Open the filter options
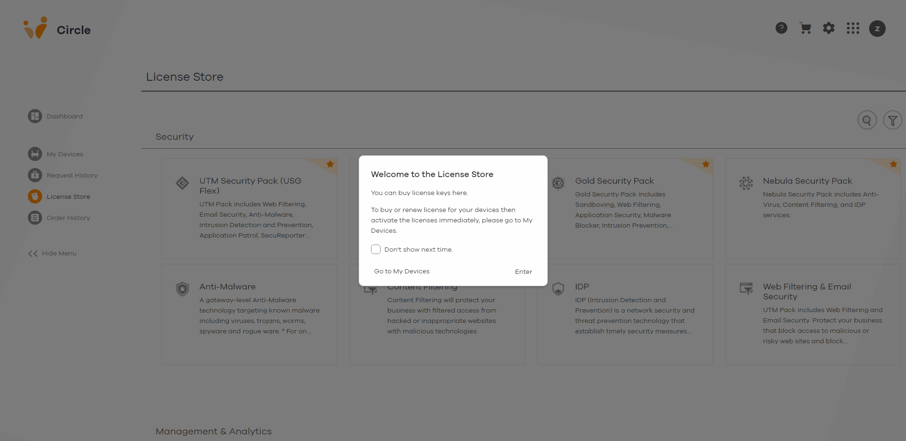Image resolution: width=906 pixels, height=441 pixels. click(x=892, y=119)
